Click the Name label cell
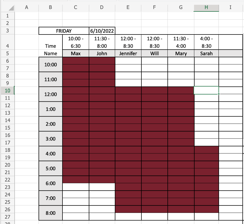Image resolution: width=244 pixels, height=224 pixels. (x=51, y=53)
